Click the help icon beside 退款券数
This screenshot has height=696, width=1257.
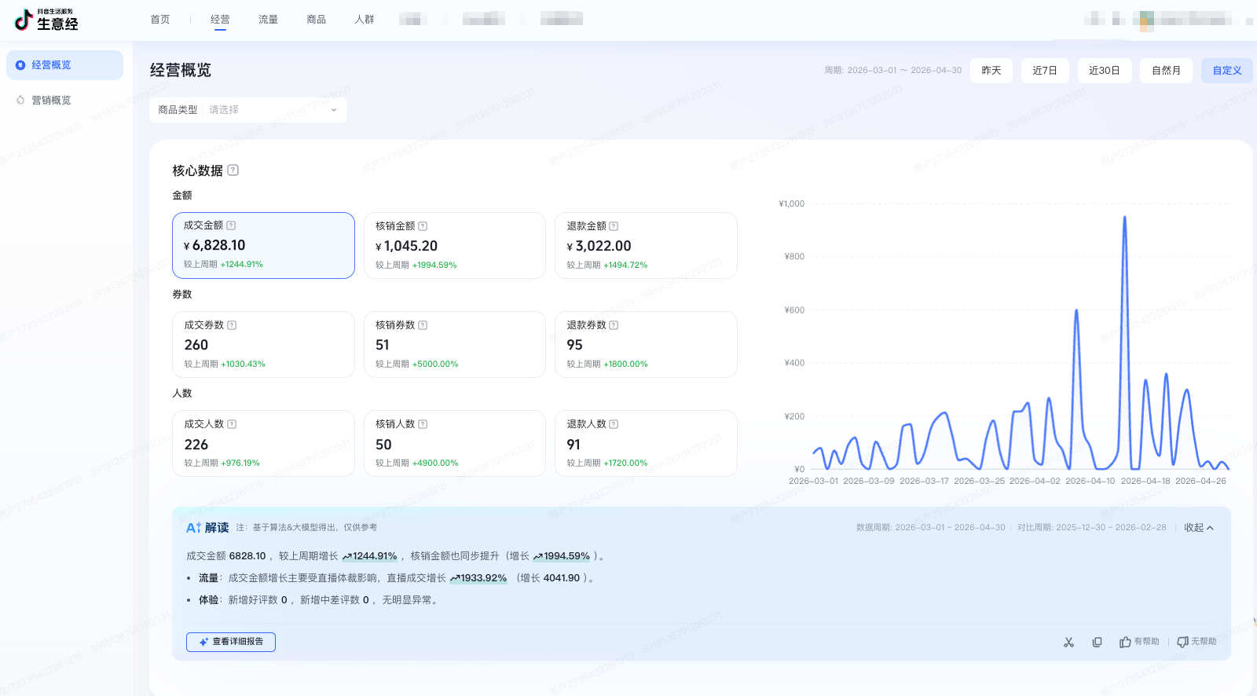coord(614,325)
